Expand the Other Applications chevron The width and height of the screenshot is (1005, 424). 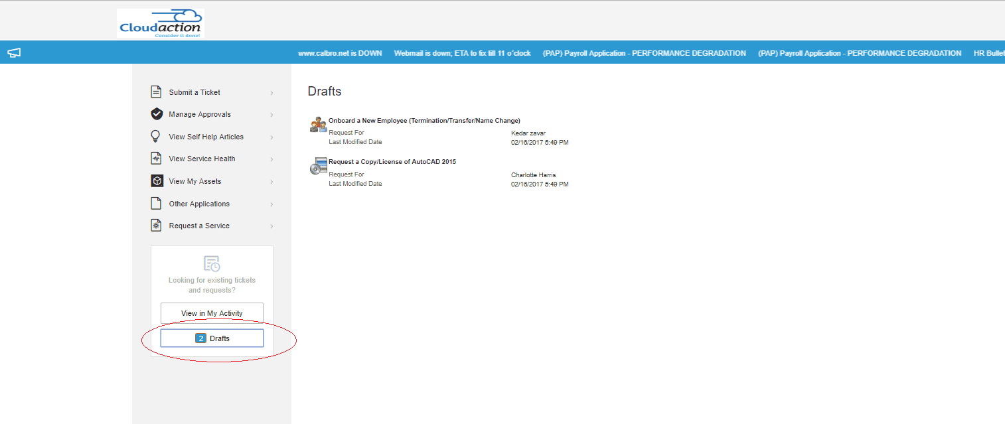(x=271, y=204)
